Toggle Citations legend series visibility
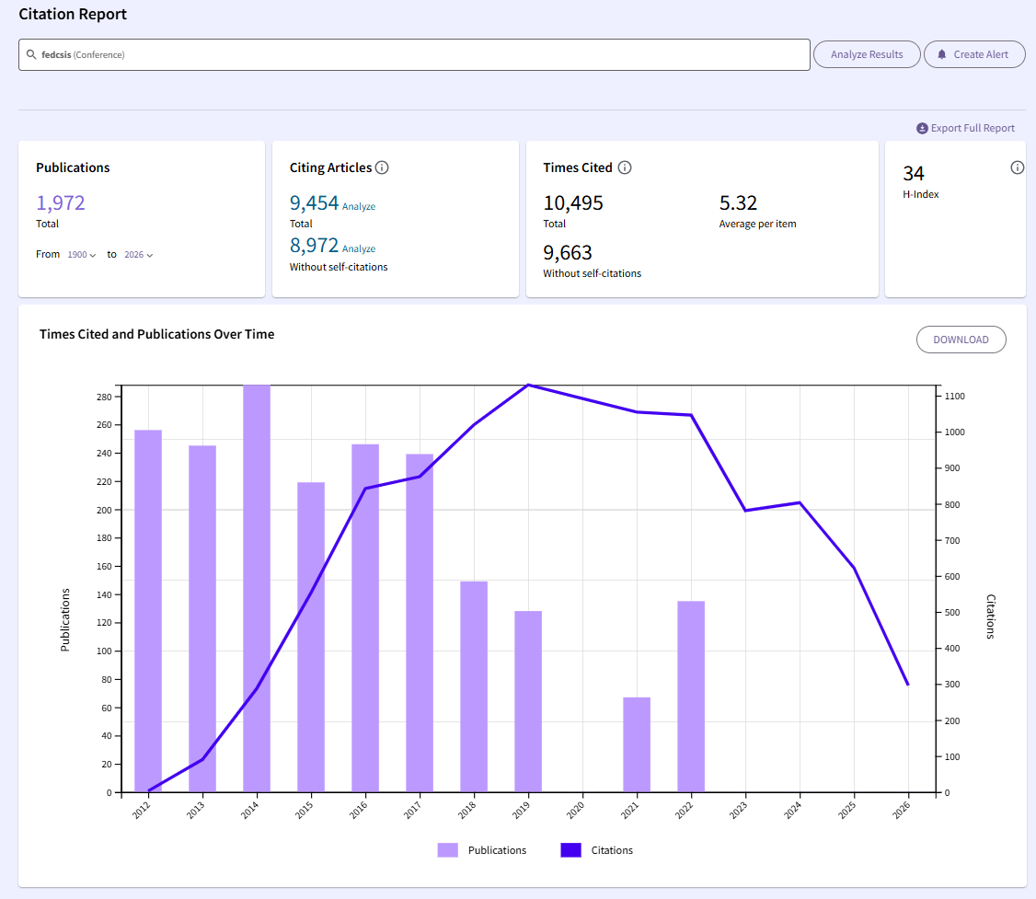The height and width of the screenshot is (899, 1036). point(596,850)
